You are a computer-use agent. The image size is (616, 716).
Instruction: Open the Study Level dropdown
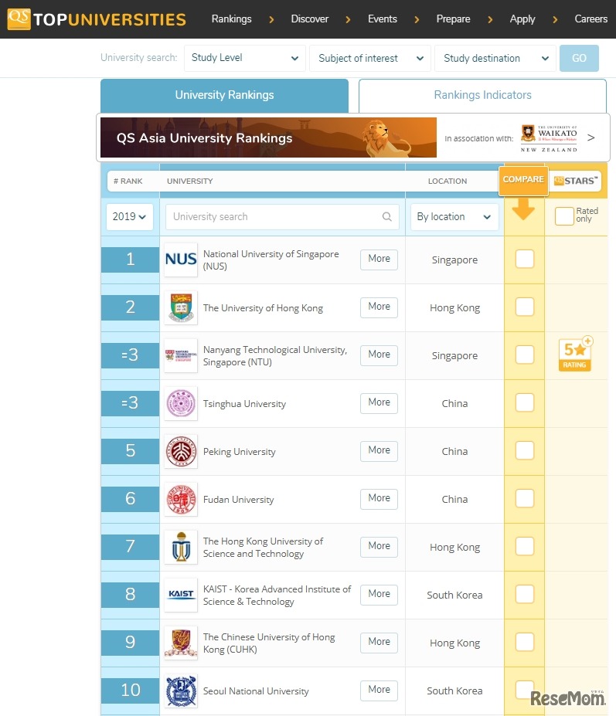[x=244, y=58]
